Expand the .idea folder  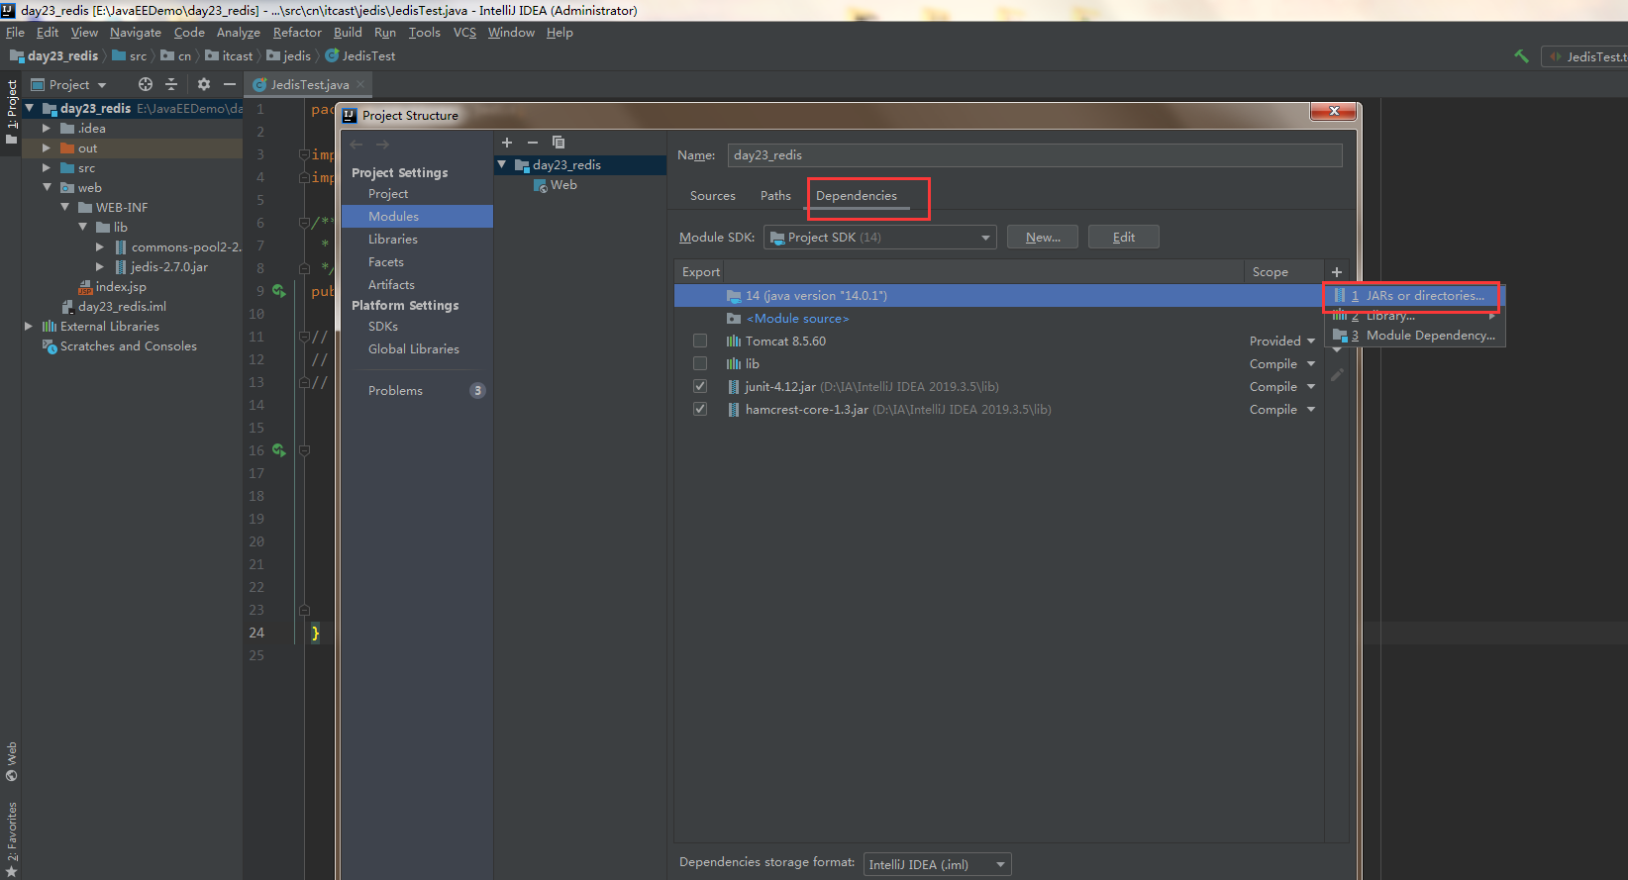coord(47,129)
